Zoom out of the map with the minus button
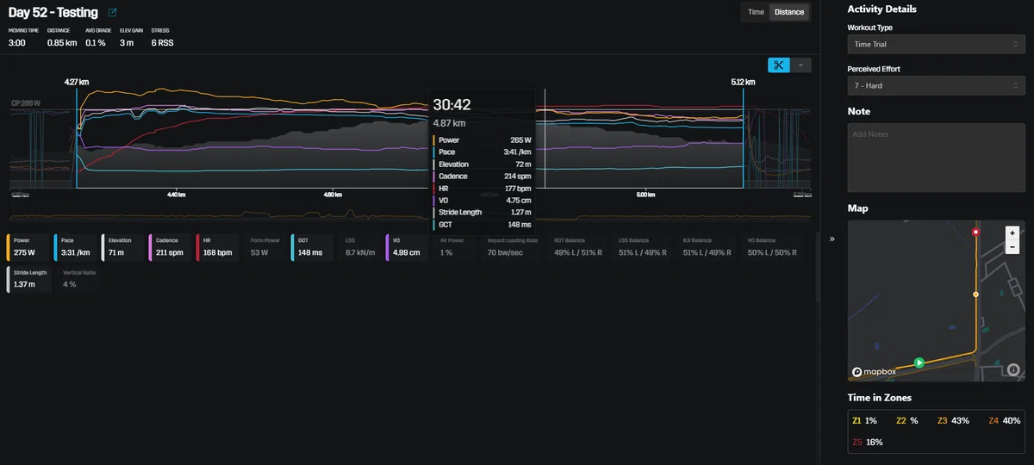Image resolution: width=1034 pixels, height=465 pixels. (1012, 247)
